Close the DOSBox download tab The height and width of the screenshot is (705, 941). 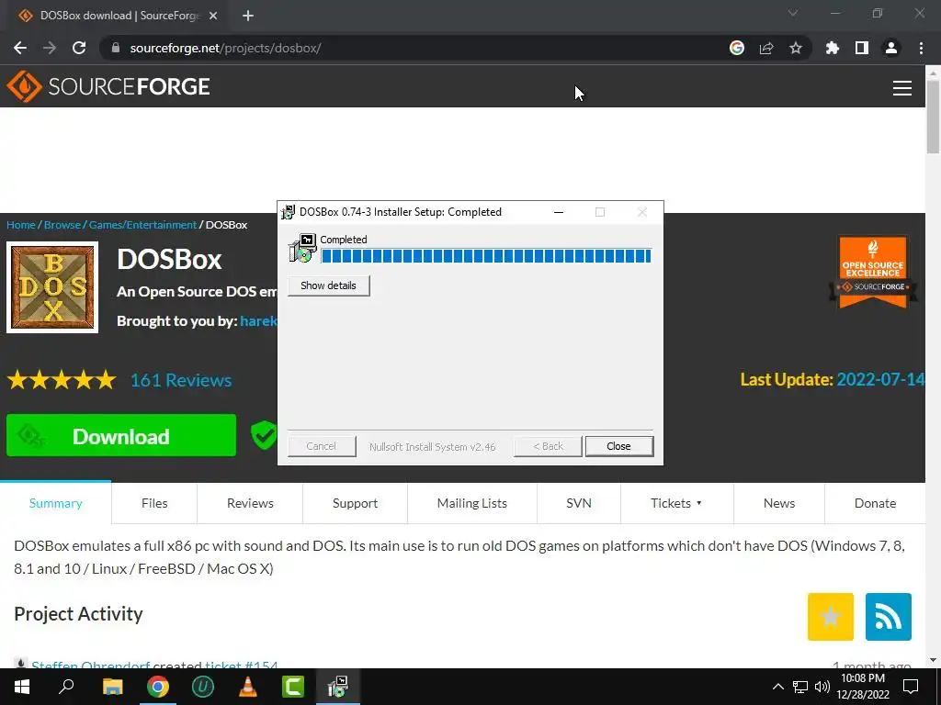(x=213, y=16)
